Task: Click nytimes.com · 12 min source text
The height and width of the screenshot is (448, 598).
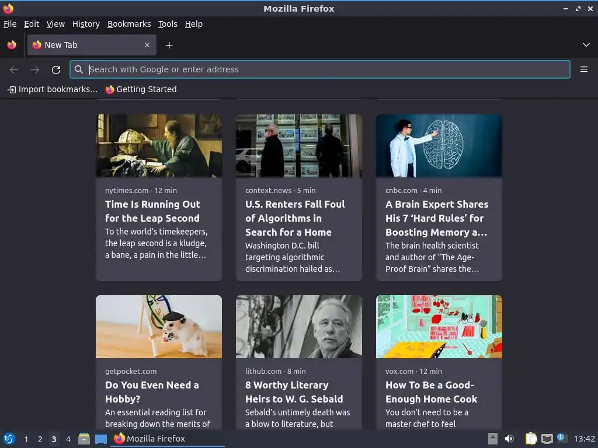Action: point(141,191)
